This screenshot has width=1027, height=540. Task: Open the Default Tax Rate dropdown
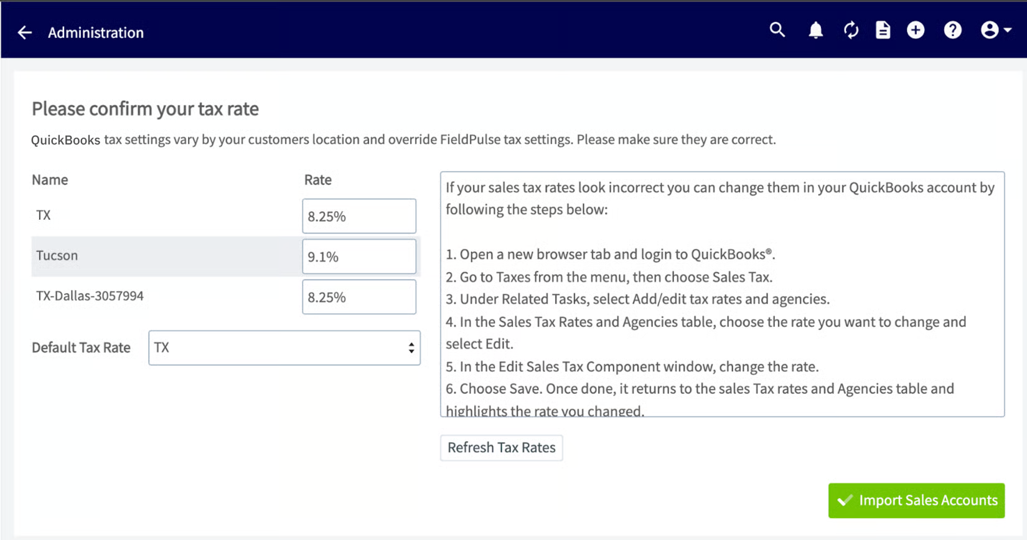(x=284, y=348)
